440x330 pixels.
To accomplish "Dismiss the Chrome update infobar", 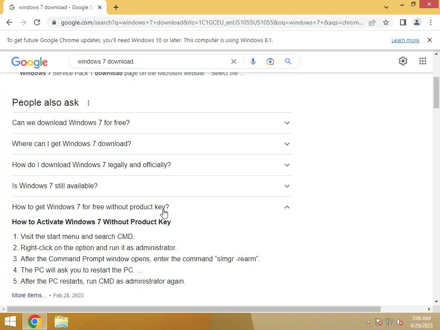I will coord(430,40).
